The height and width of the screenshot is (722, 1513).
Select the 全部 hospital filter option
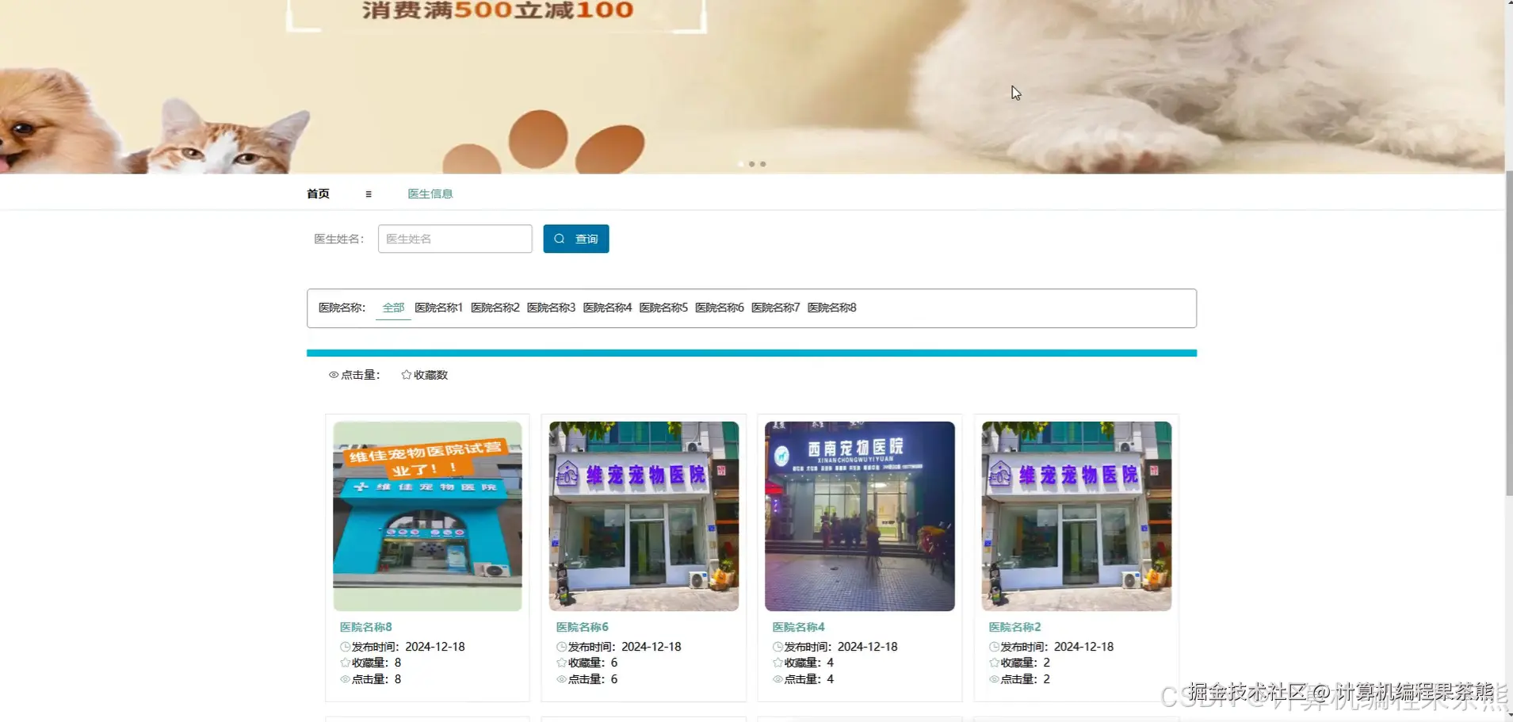tap(392, 308)
